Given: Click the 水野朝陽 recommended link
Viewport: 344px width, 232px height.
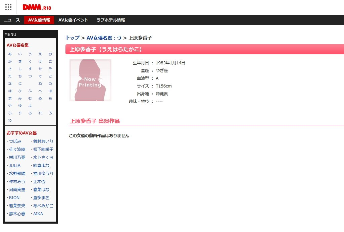Looking at the screenshot, I should [17, 173].
